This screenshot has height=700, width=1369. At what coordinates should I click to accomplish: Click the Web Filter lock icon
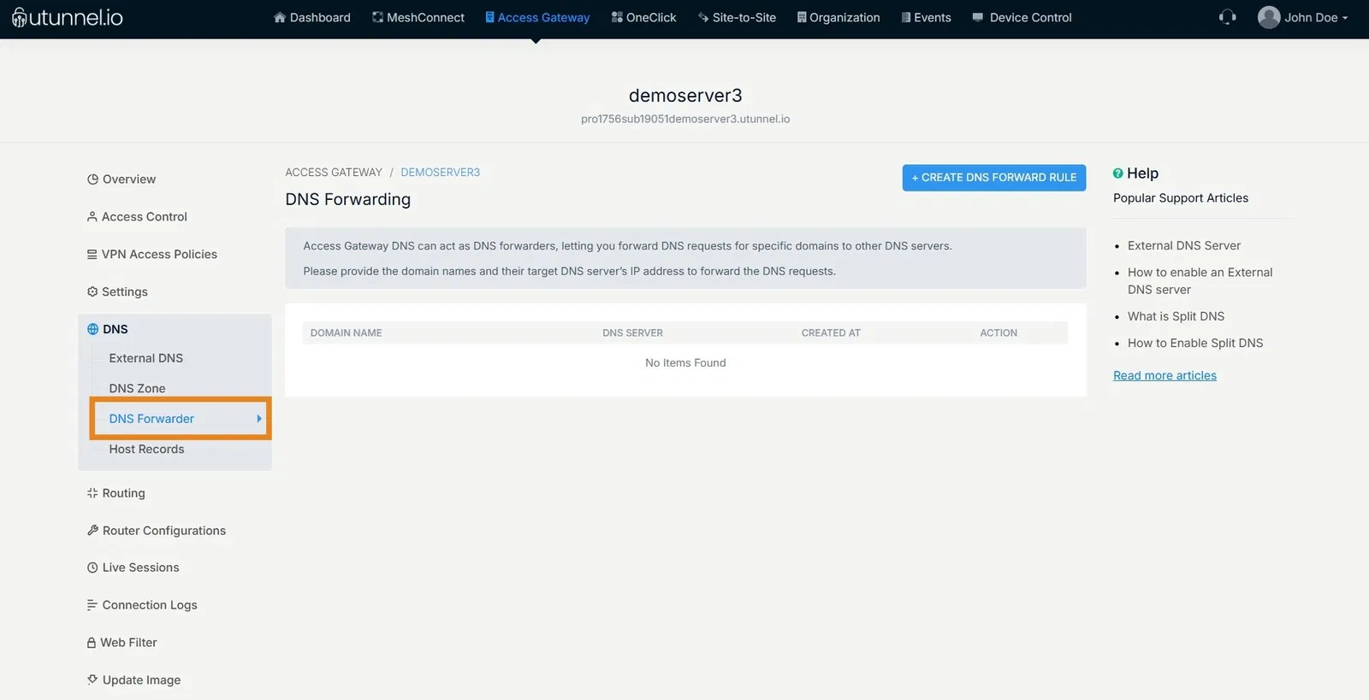[91, 643]
